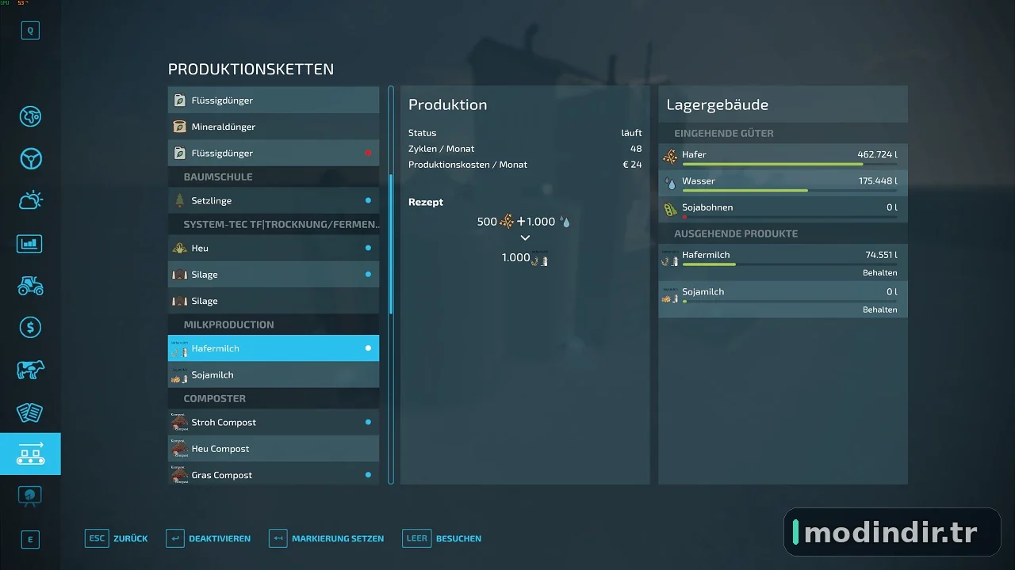The width and height of the screenshot is (1015, 570).
Task: Click the Hafer grain icon in Lagergebäude
Action: click(670, 156)
